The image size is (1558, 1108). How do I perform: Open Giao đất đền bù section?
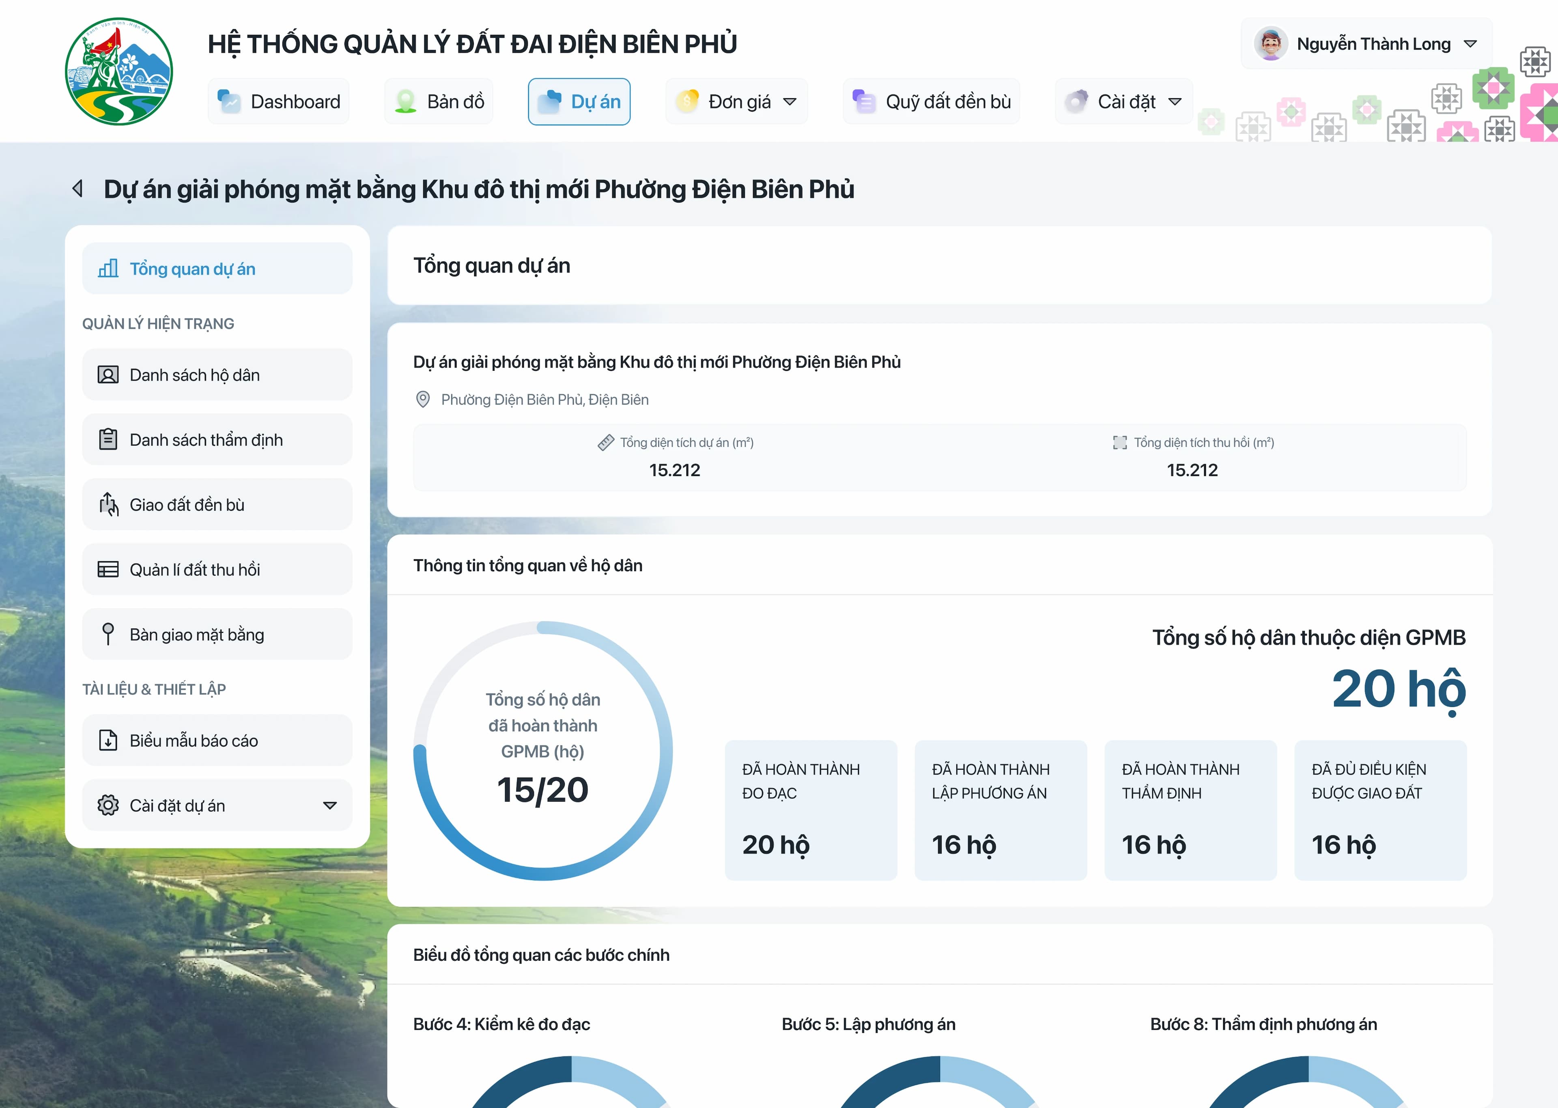pos(217,504)
